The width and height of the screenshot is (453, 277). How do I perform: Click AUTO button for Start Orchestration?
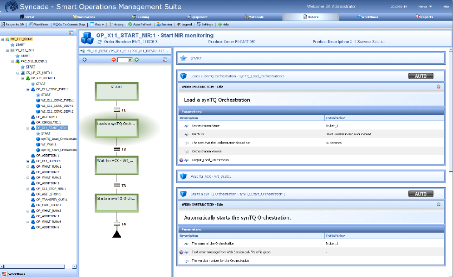pyautogui.click(x=421, y=194)
